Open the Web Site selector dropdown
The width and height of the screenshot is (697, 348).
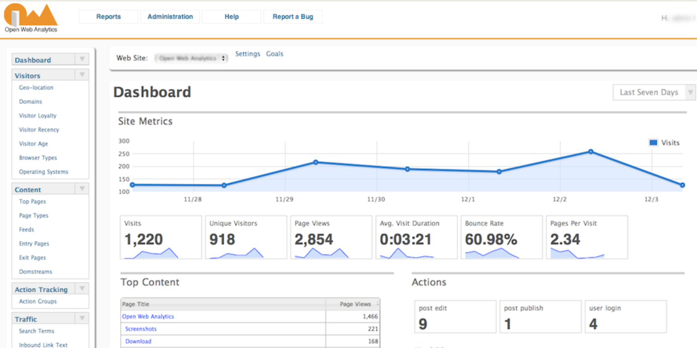[191, 58]
